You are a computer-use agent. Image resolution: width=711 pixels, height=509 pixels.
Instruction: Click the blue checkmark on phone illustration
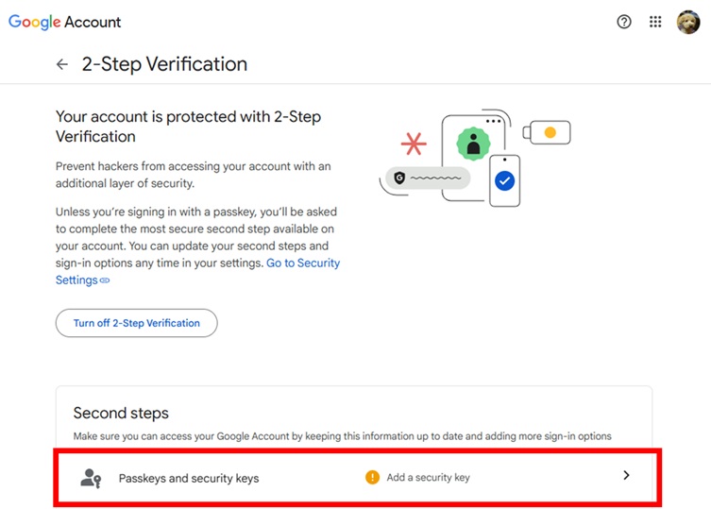pos(504,179)
